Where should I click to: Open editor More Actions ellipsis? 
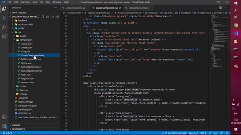point(226,7)
